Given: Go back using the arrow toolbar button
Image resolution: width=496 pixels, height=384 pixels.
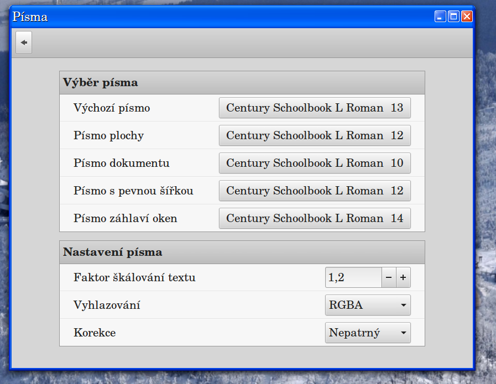Looking at the screenshot, I should [x=24, y=43].
